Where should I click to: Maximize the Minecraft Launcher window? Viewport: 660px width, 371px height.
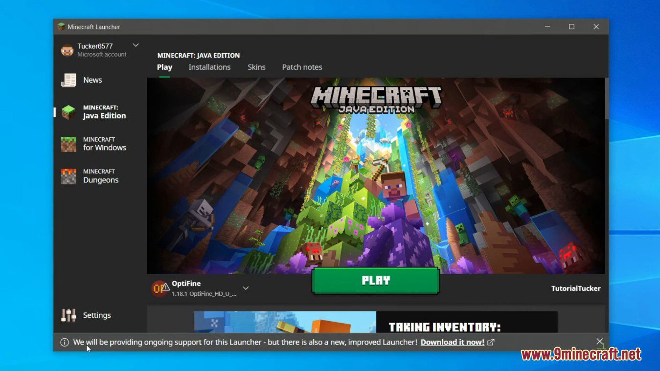[x=571, y=27]
